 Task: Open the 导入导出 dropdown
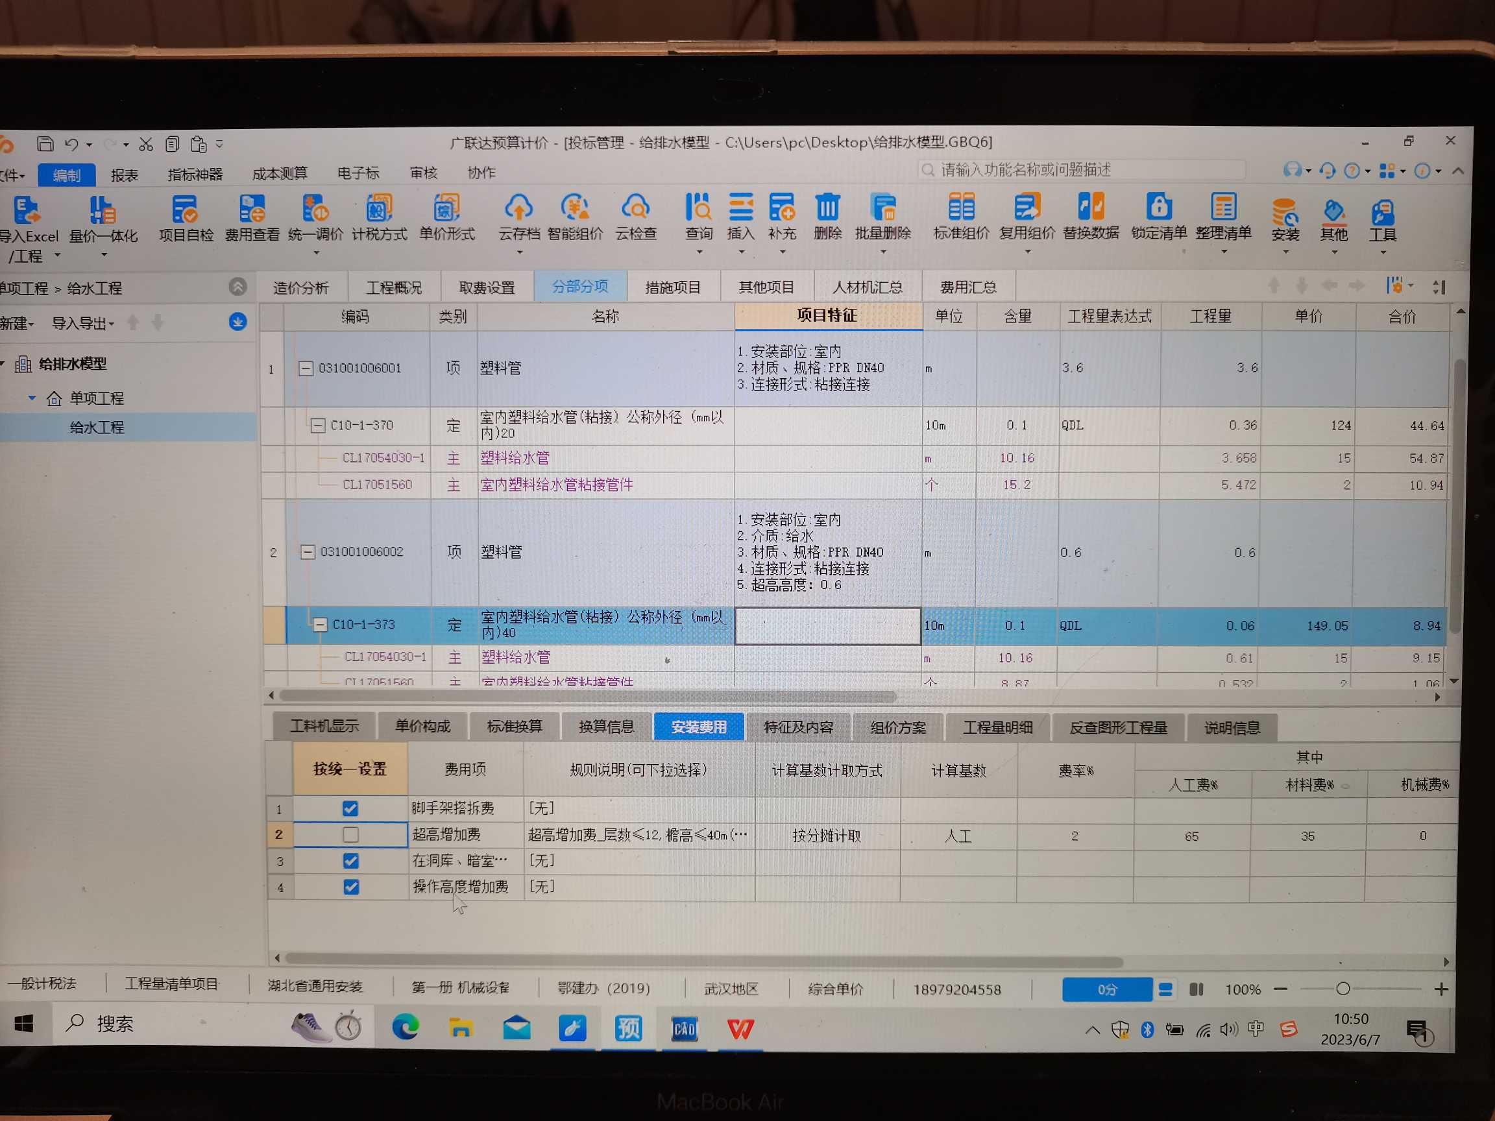(x=83, y=324)
